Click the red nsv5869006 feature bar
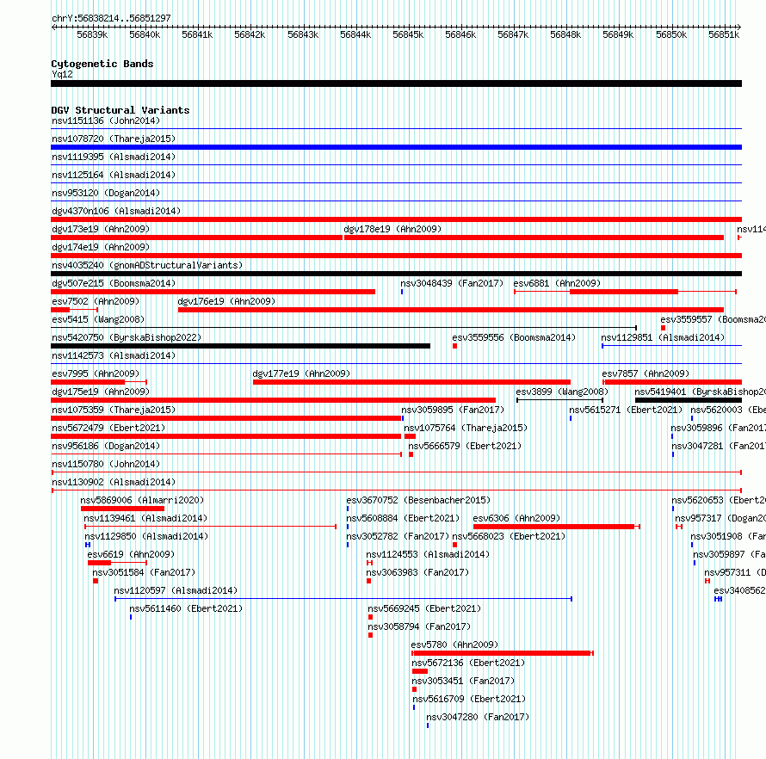766x759 pixels. (122, 509)
